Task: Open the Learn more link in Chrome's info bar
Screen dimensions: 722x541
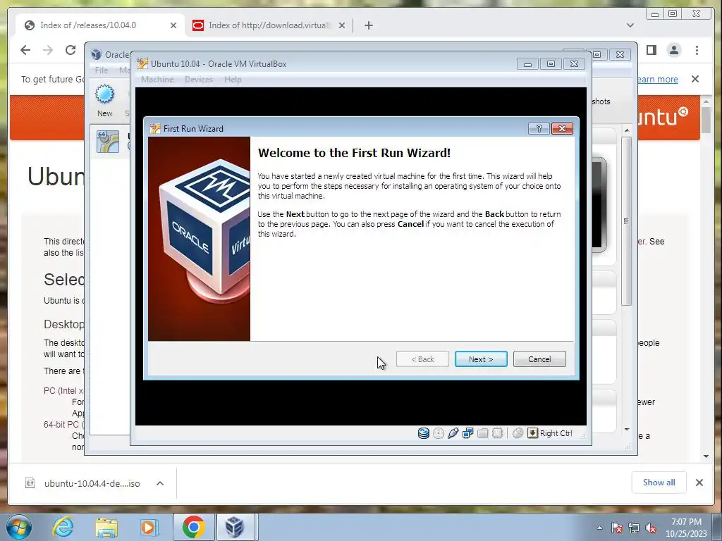Action: pos(657,79)
